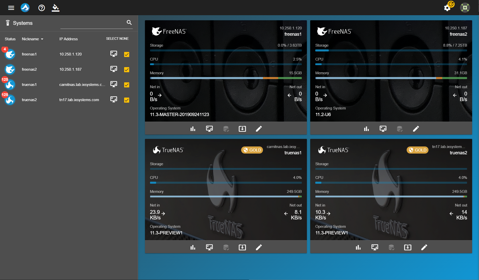Edit freenas2 with pencil icon
This screenshot has height=280, width=479.
click(x=416, y=129)
